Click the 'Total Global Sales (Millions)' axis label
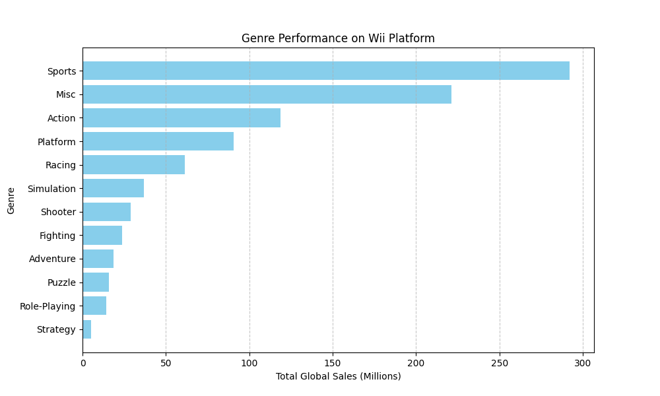The height and width of the screenshot is (396, 660). pyautogui.click(x=338, y=376)
